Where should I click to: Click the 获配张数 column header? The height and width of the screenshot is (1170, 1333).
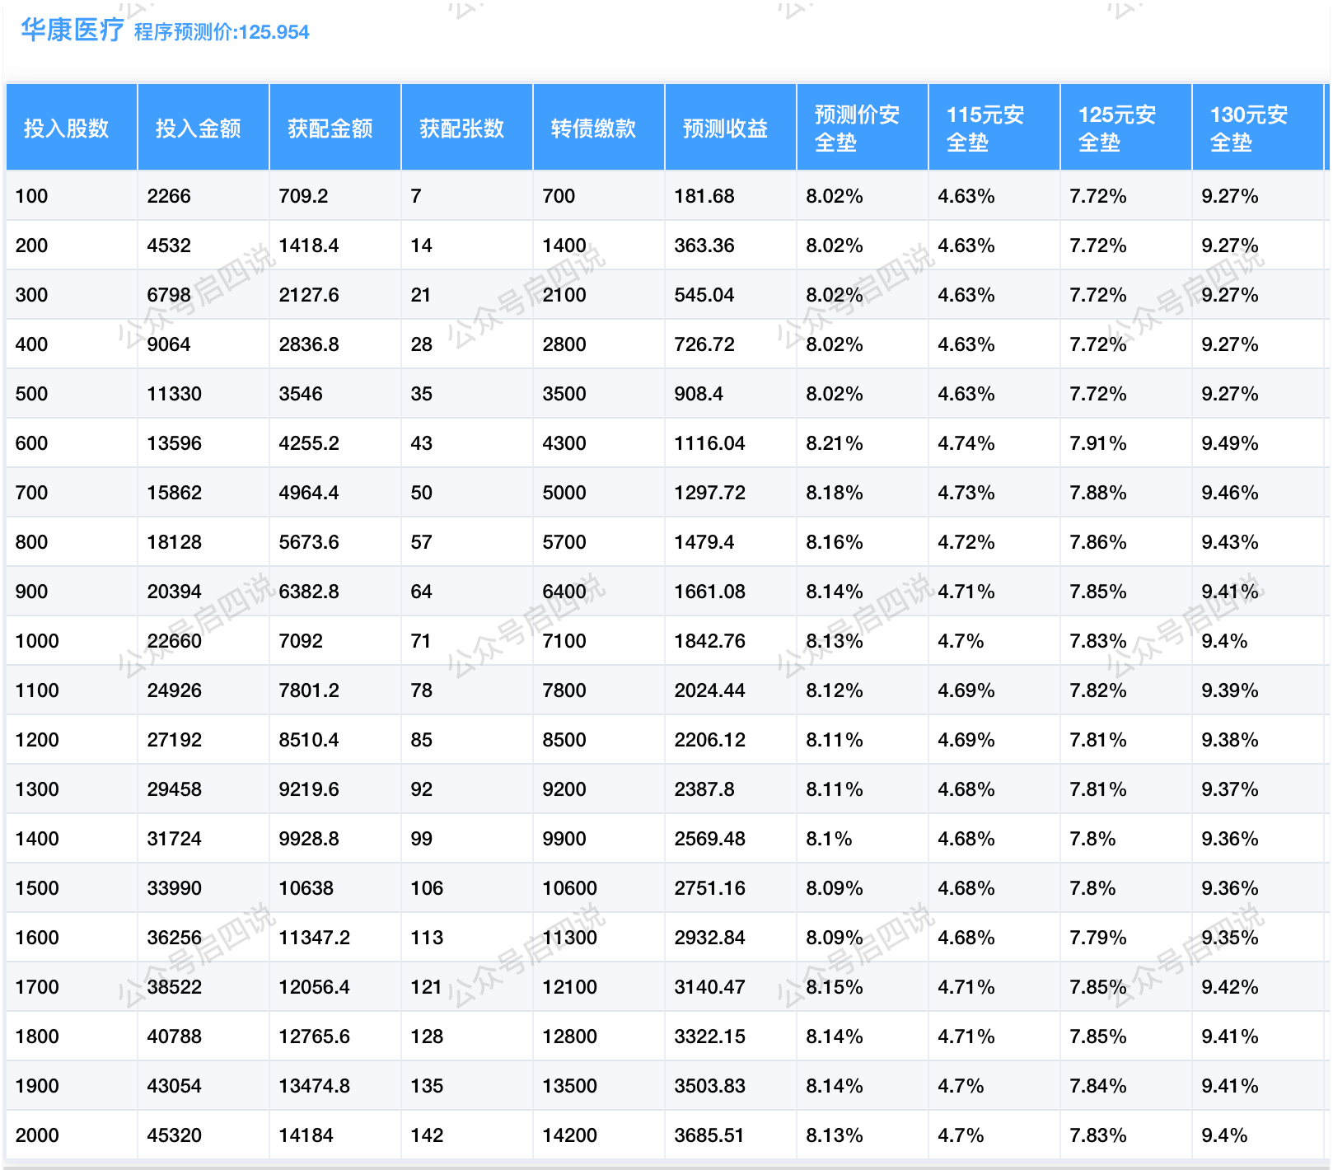462,129
